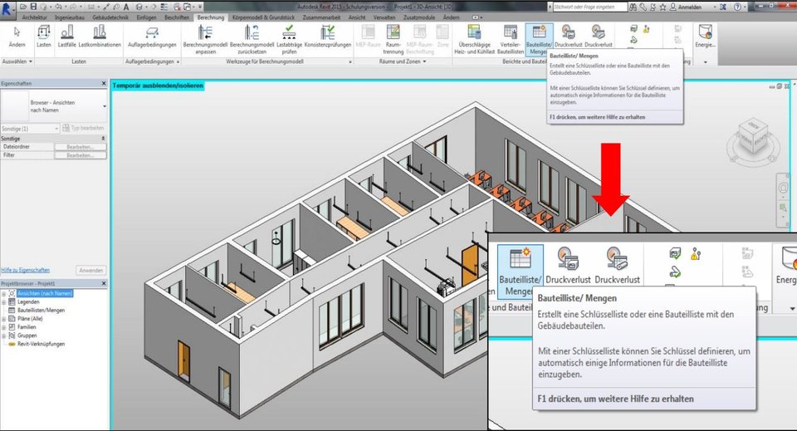Open the Werkzeuge für Berechnungsmodell dialog launcher

[x=350, y=62]
